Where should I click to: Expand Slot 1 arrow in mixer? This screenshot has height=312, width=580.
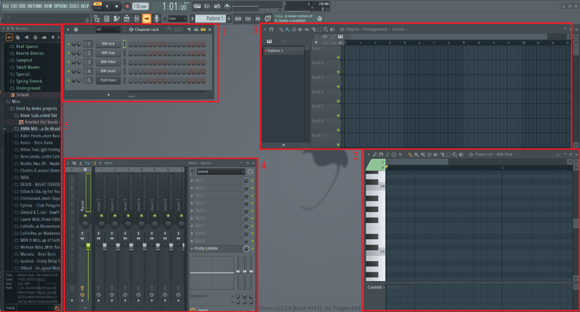[x=192, y=181]
